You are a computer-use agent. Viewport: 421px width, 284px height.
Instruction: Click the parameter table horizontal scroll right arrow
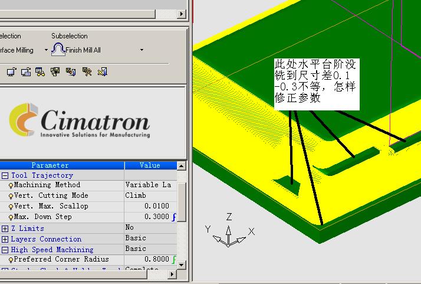172,275
